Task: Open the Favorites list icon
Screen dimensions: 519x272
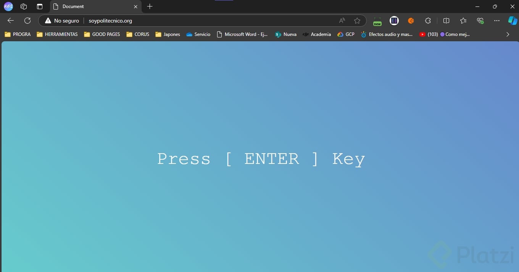Action: pyautogui.click(x=463, y=21)
